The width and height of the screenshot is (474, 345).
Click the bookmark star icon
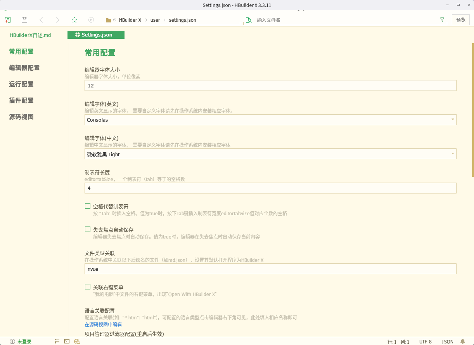pos(74,20)
